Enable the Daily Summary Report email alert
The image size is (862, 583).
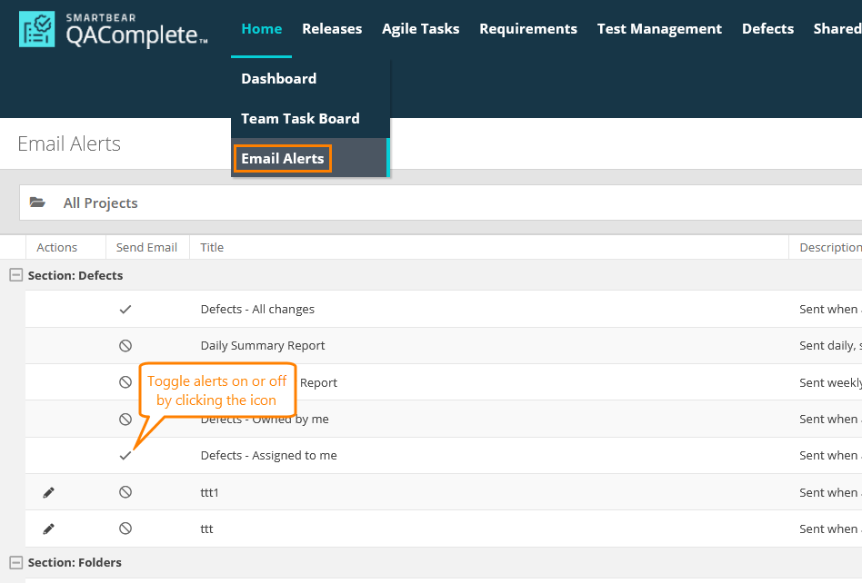(125, 346)
